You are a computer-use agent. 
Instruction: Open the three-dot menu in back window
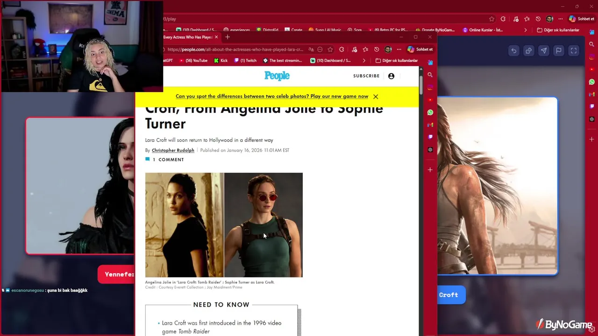561,19
